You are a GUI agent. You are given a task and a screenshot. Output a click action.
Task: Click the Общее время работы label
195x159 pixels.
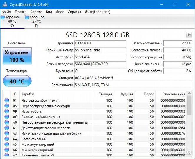pos(145,71)
